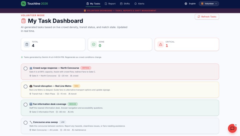Click the Touchline 2026 brand name
Image resolution: width=240 pixels, height=136 pixels.
38,4
